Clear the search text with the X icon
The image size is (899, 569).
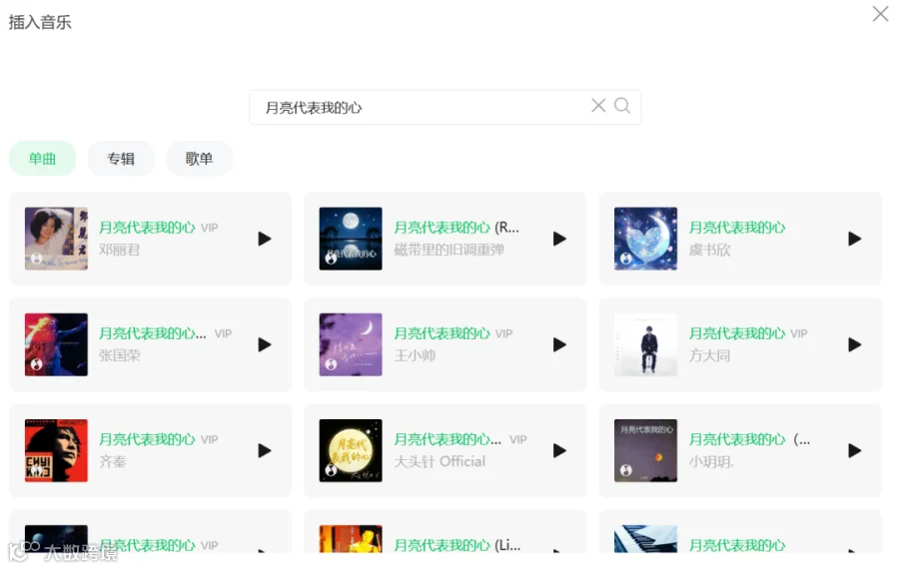(x=598, y=106)
